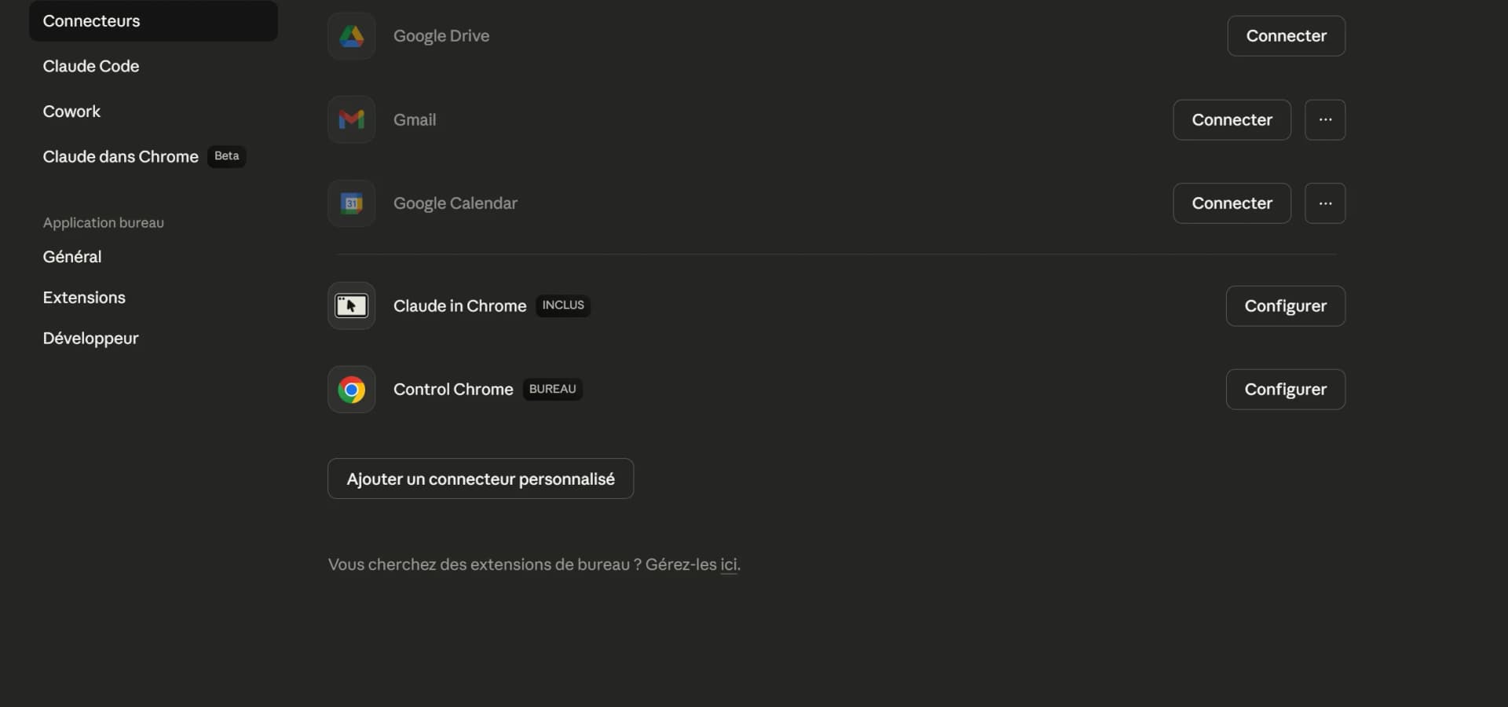The image size is (1508, 707).
Task: Click Configurer for Claude in Chrome
Action: 1285,306
